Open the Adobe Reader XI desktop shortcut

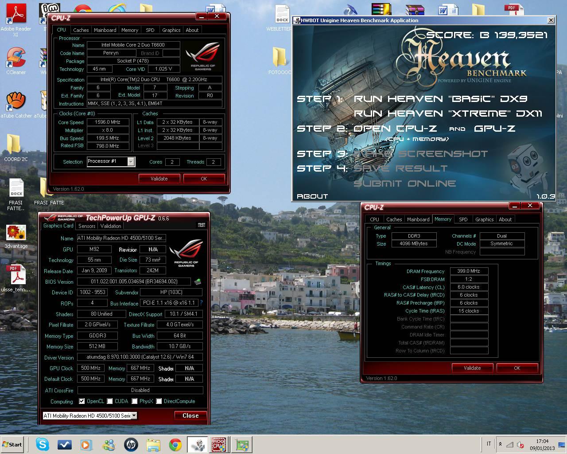pyautogui.click(x=16, y=20)
